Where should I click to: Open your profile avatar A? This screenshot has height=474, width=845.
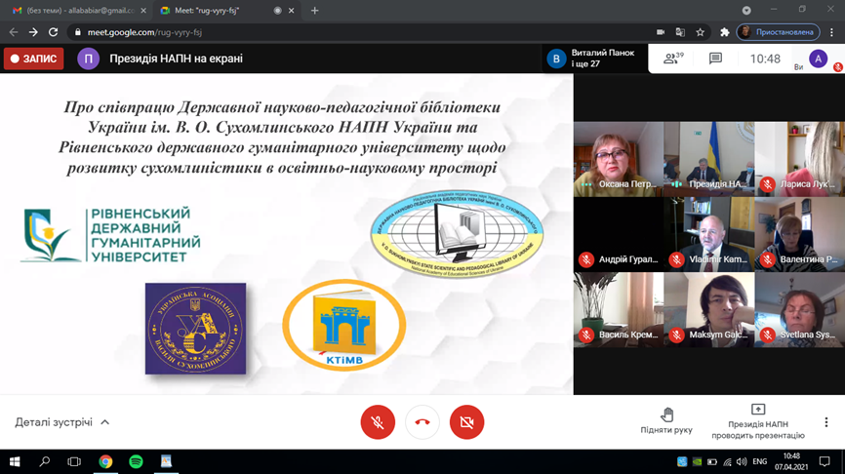coord(818,59)
